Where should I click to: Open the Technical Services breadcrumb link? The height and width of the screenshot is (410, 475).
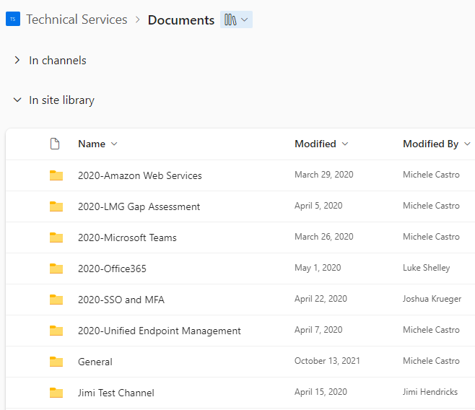(x=77, y=19)
